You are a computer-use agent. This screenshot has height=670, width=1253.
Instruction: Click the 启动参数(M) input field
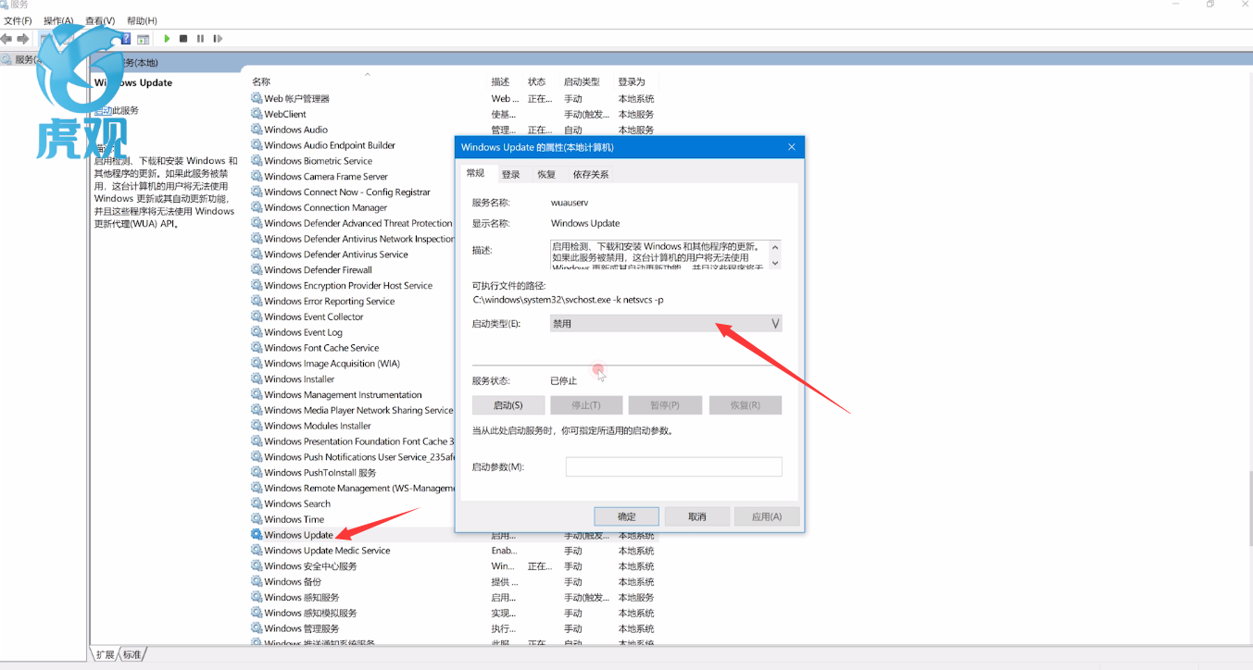[674, 466]
